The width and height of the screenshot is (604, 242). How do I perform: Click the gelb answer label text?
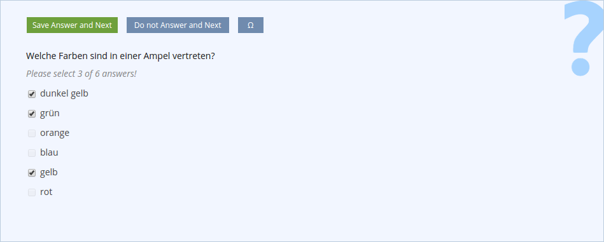point(49,173)
